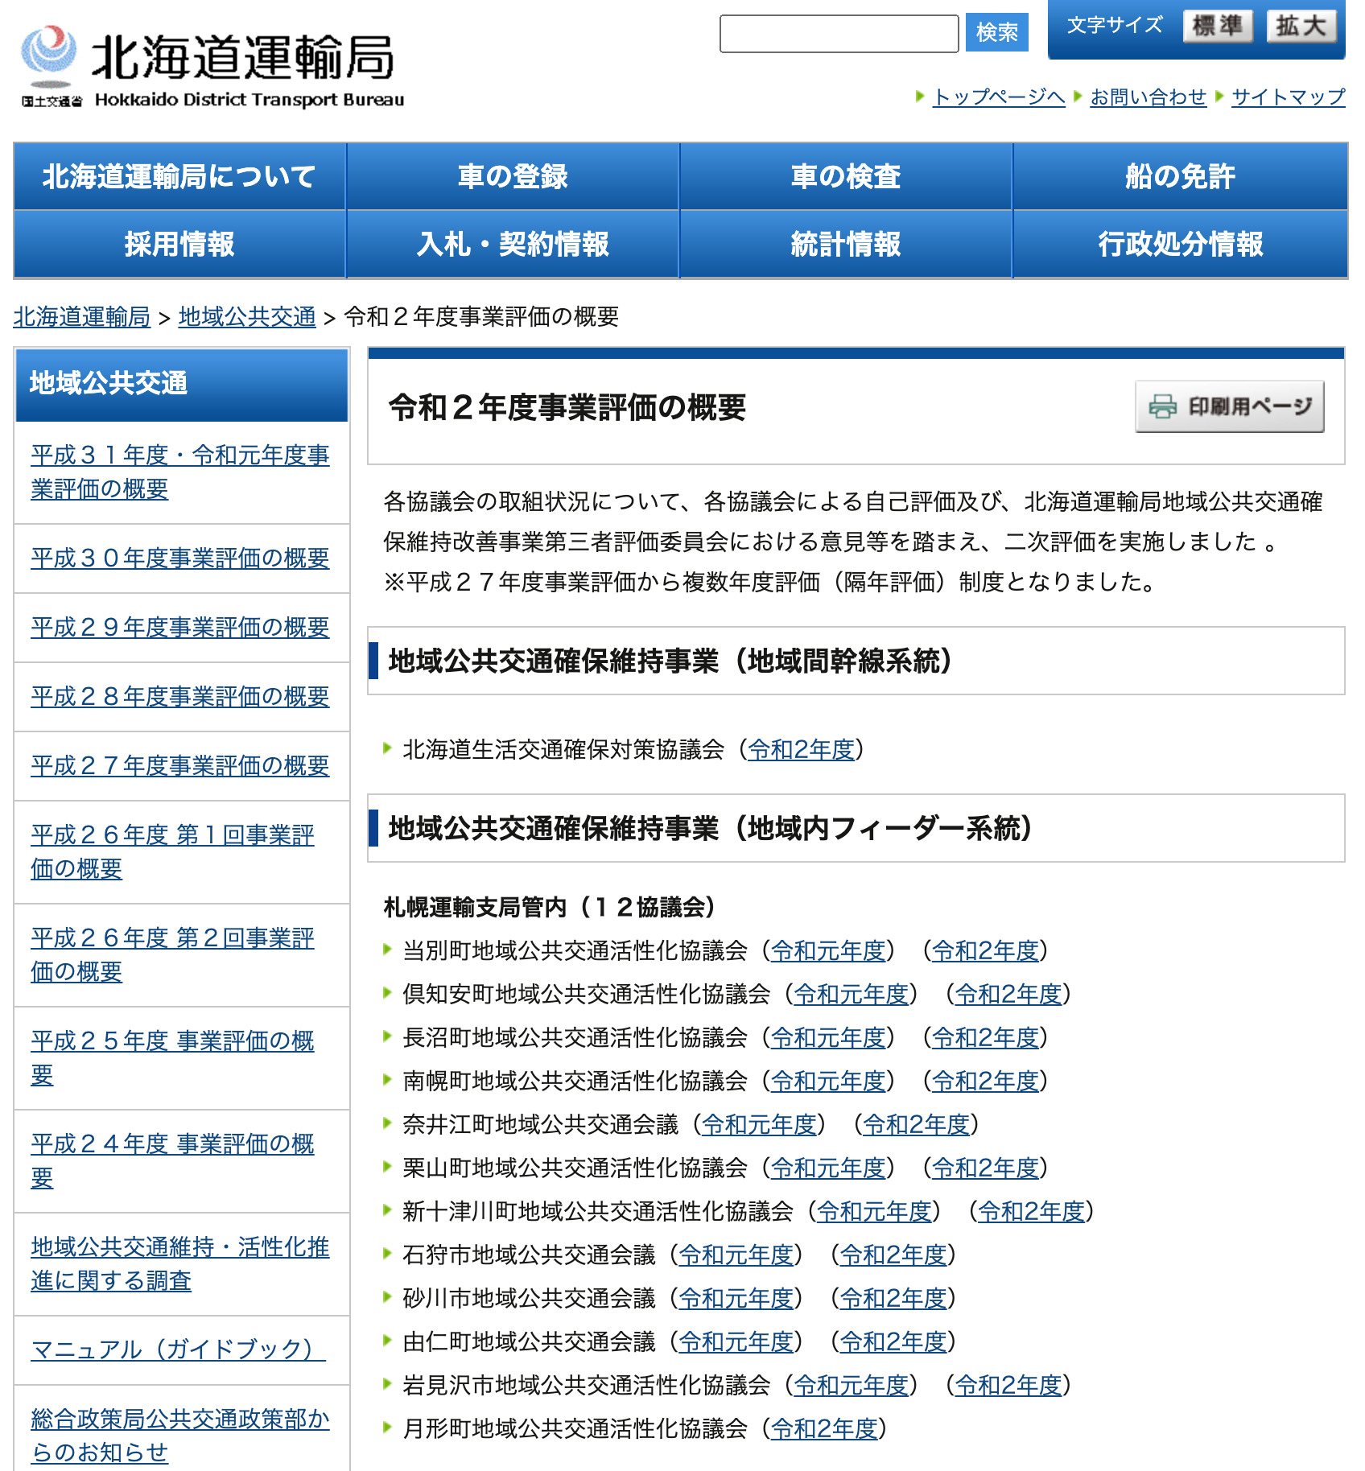Open 平成３０年度事業評価の概要 in the sidebar
This screenshot has height=1471, width=1365.
pyautogui.click(x=179, y=558)
